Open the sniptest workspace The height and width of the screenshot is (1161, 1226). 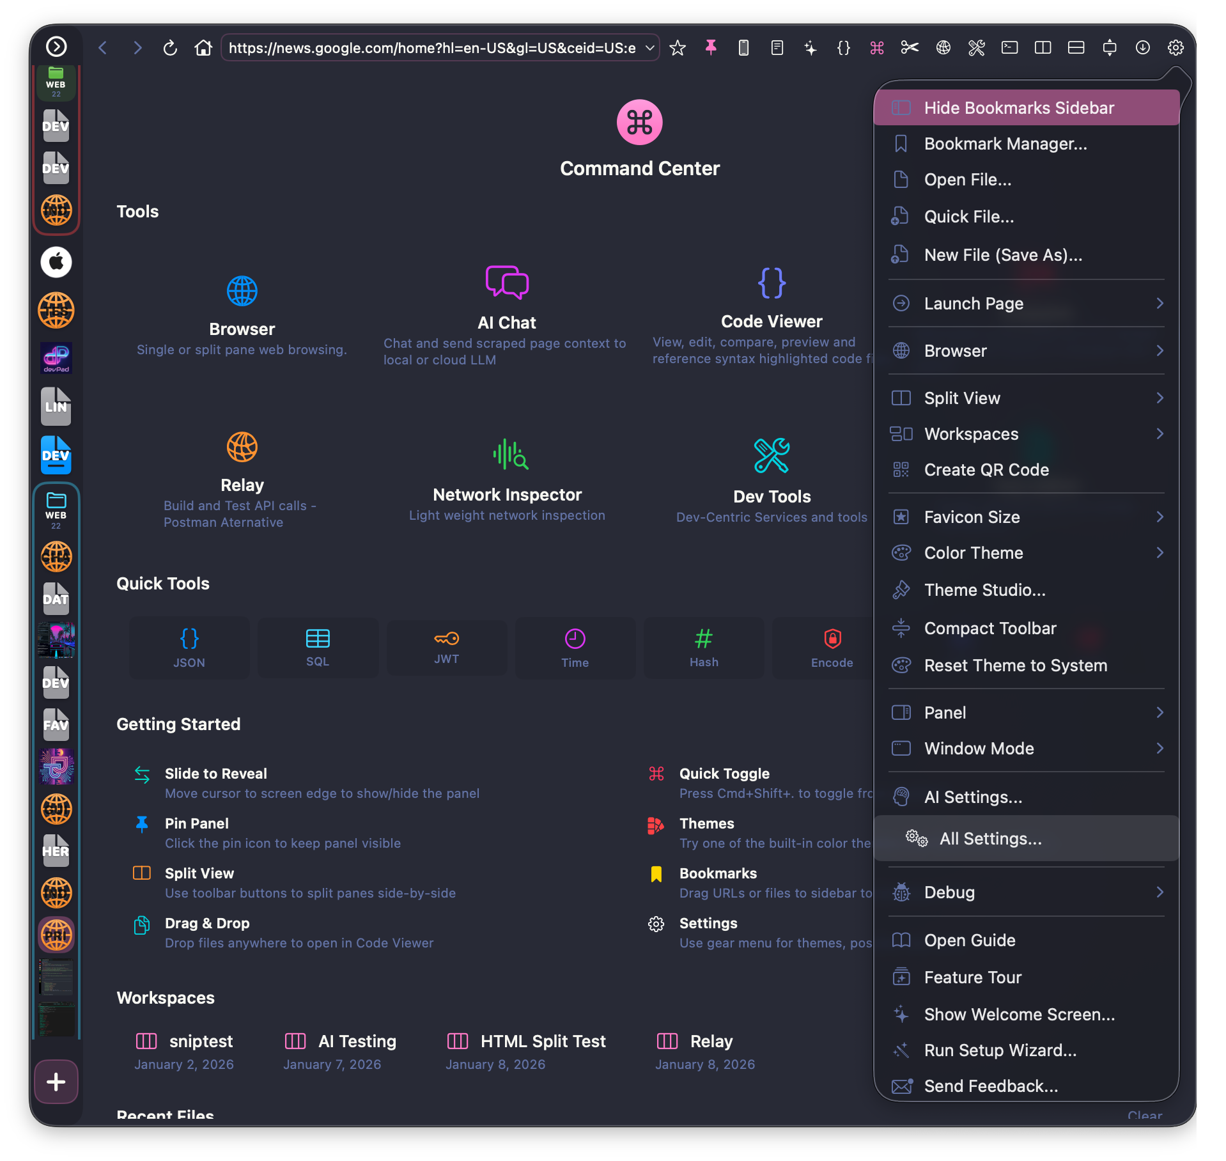pyautogui.click(x=185, y=1041)
